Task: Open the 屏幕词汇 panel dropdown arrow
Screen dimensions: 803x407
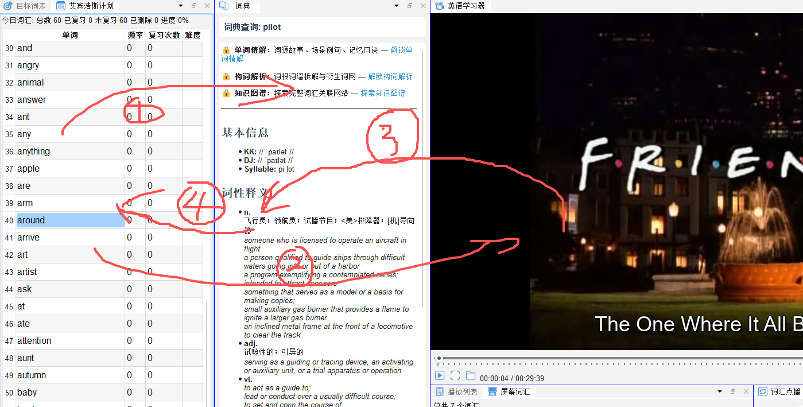Action: coord(720,392)
